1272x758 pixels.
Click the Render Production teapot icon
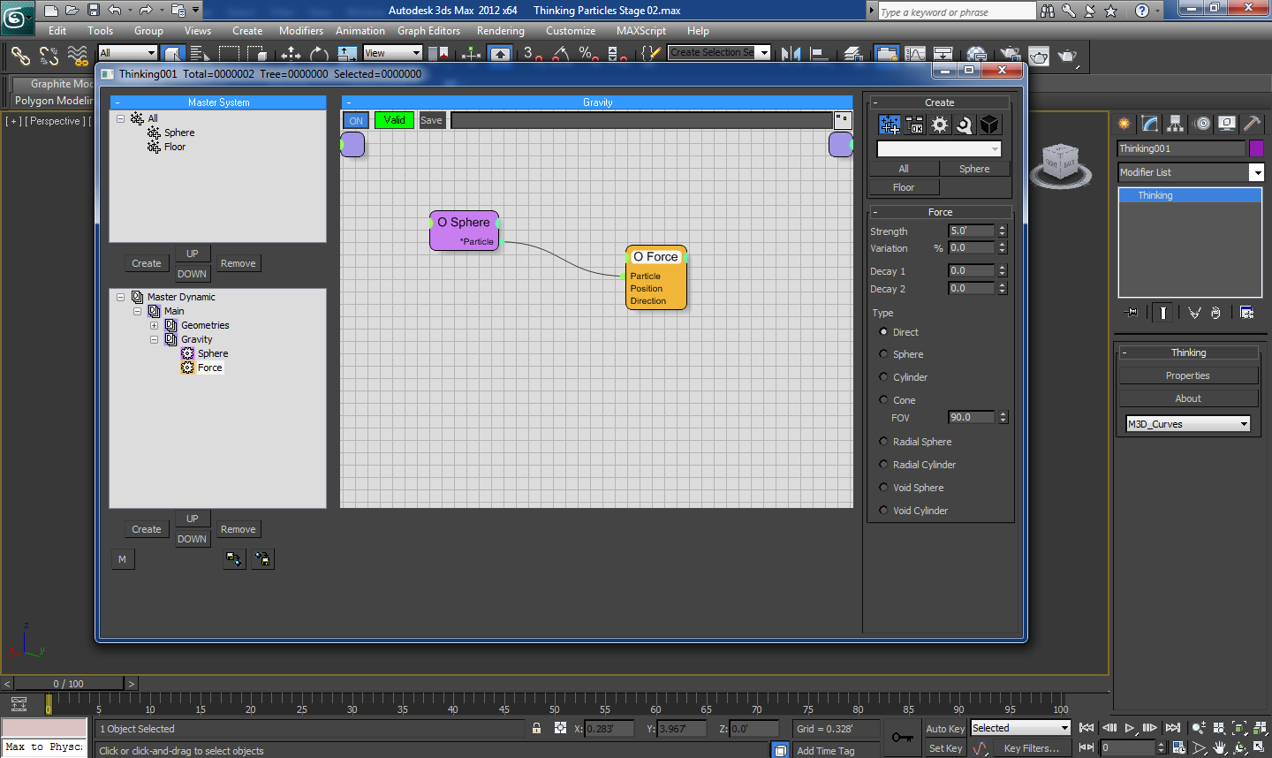tap(1068, 56)
